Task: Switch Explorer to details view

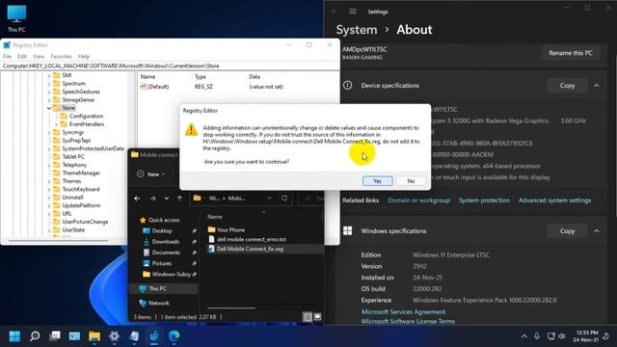Action: tap(308, 317)
